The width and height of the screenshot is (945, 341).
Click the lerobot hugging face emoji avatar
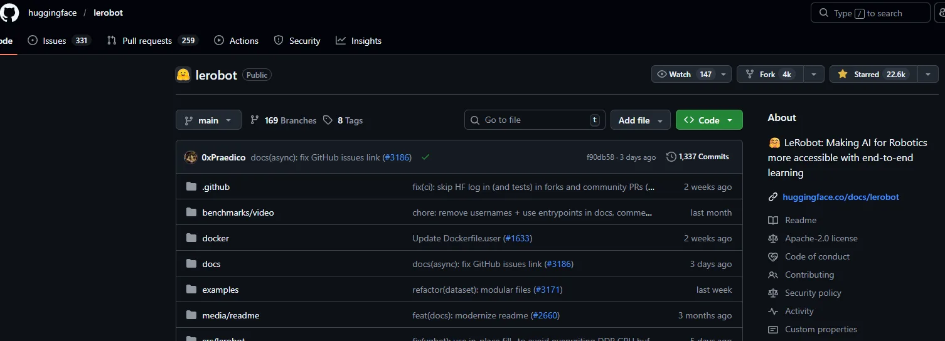183,75
